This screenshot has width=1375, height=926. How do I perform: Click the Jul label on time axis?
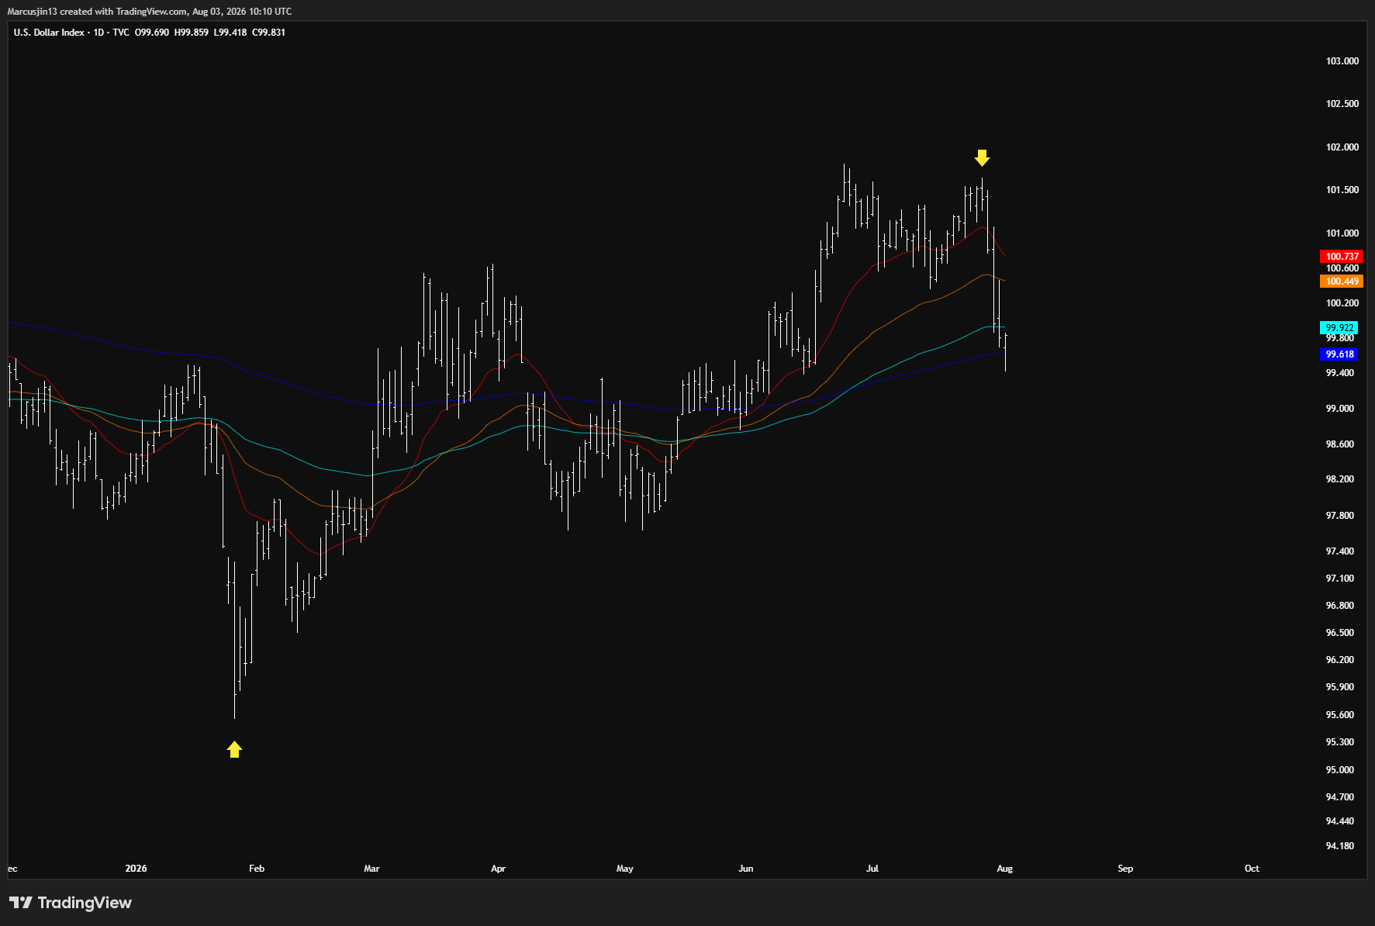pyautogui.click(x=872, y=869)
